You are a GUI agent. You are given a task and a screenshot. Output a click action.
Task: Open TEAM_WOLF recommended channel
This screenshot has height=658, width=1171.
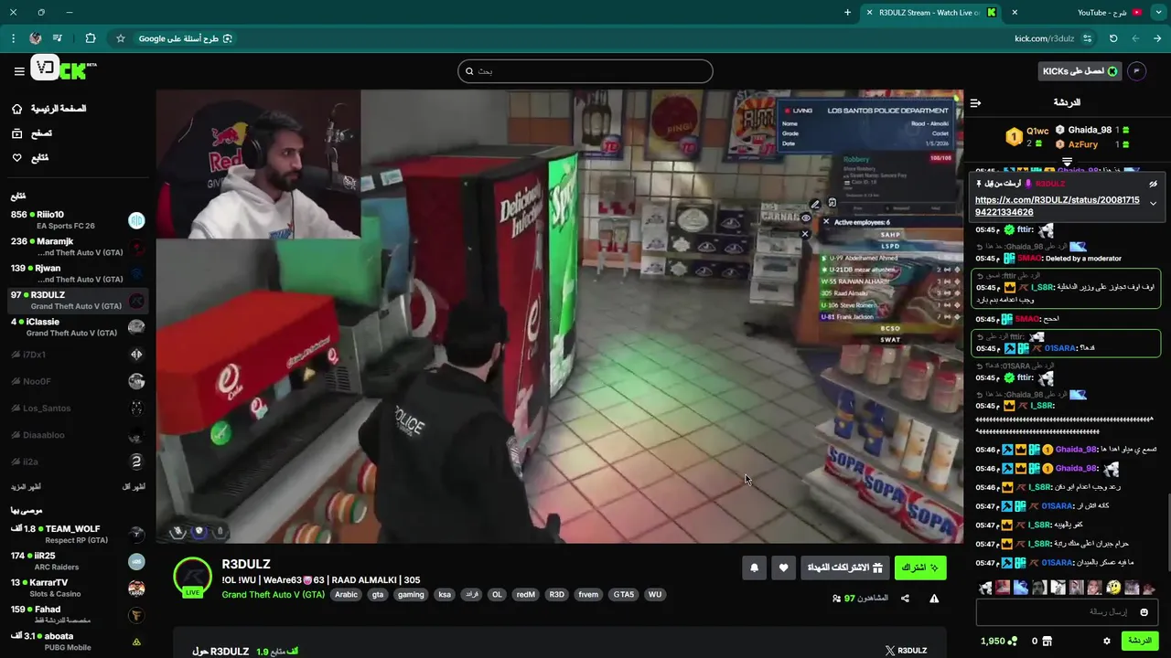(x=78, y=535)
